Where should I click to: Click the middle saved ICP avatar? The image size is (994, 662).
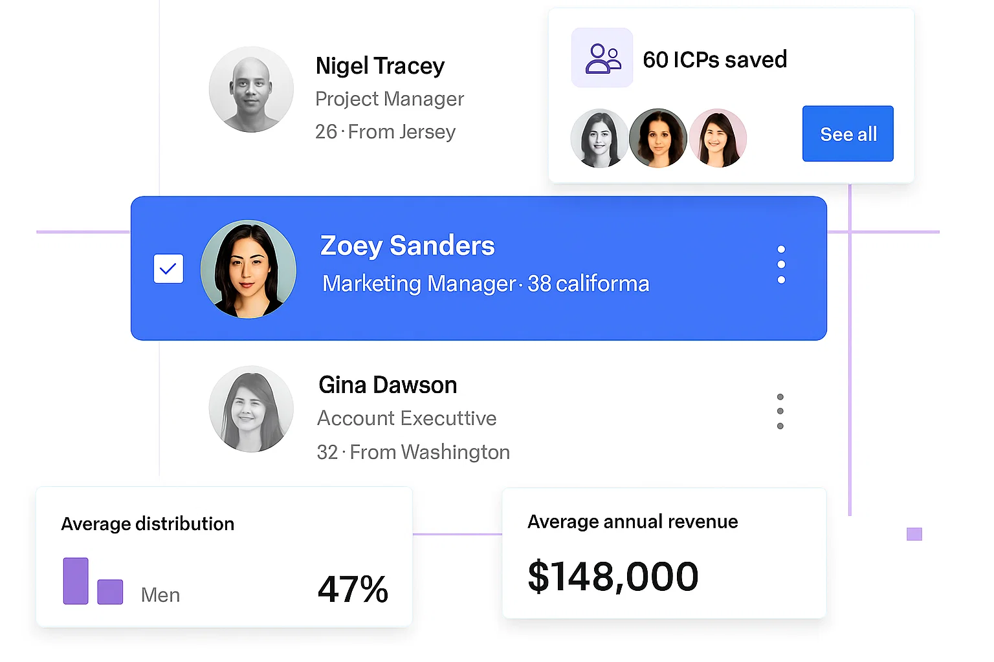click(658, 138)
